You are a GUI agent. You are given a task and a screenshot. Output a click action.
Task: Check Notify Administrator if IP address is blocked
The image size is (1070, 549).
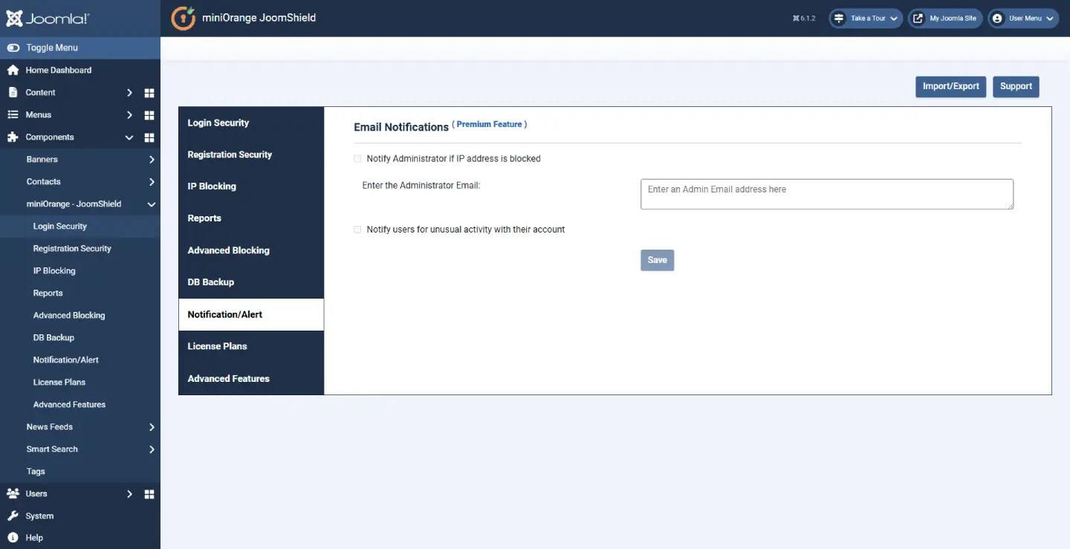(357, 158)
